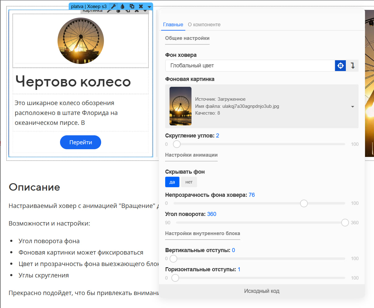Switch to the Главные tab

[x=173, y=25]
